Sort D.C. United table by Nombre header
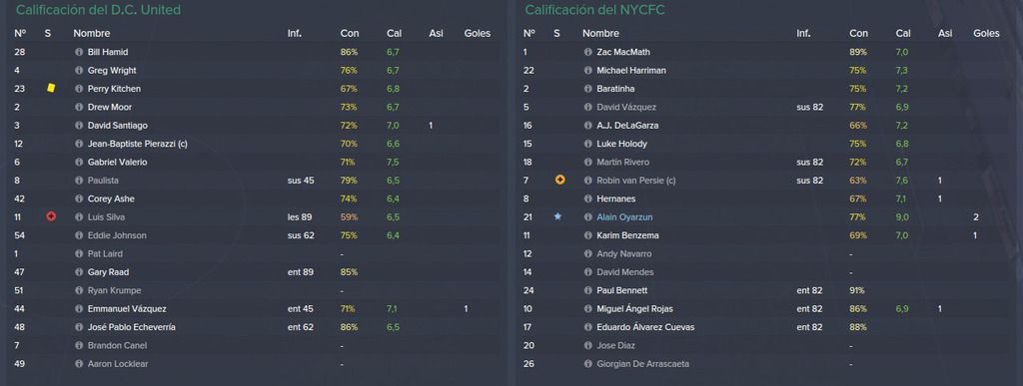The height and width of the screenshot is (386, 1023). (91, 33)
